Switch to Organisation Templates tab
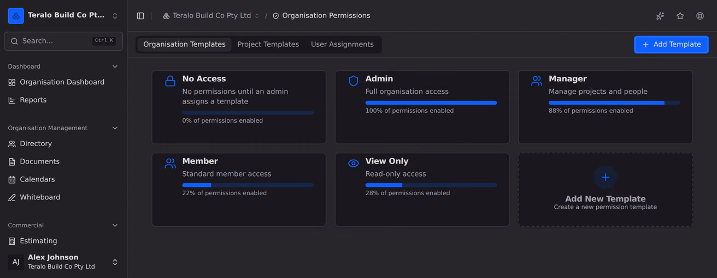This screenshot has height=278, width=717. 184,45
